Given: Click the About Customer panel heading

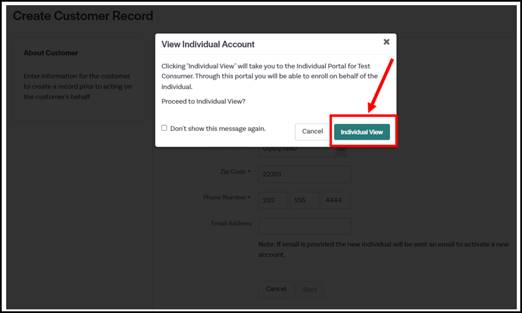Looking at the screenshot, I should click(51, 53).
